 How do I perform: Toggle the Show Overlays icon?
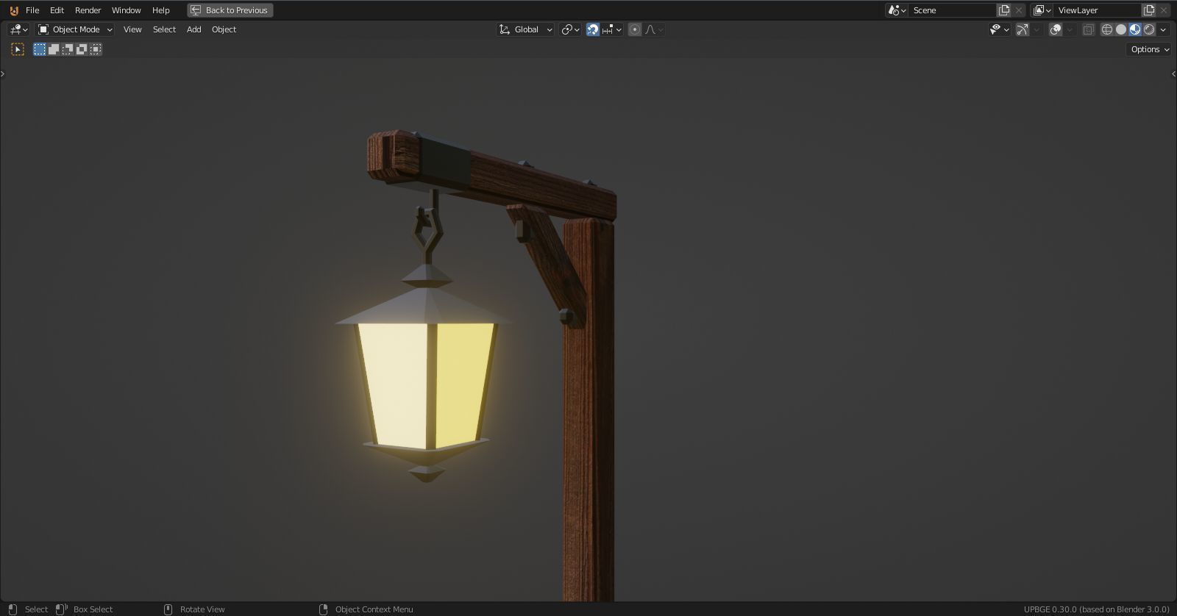(1056, 29)
